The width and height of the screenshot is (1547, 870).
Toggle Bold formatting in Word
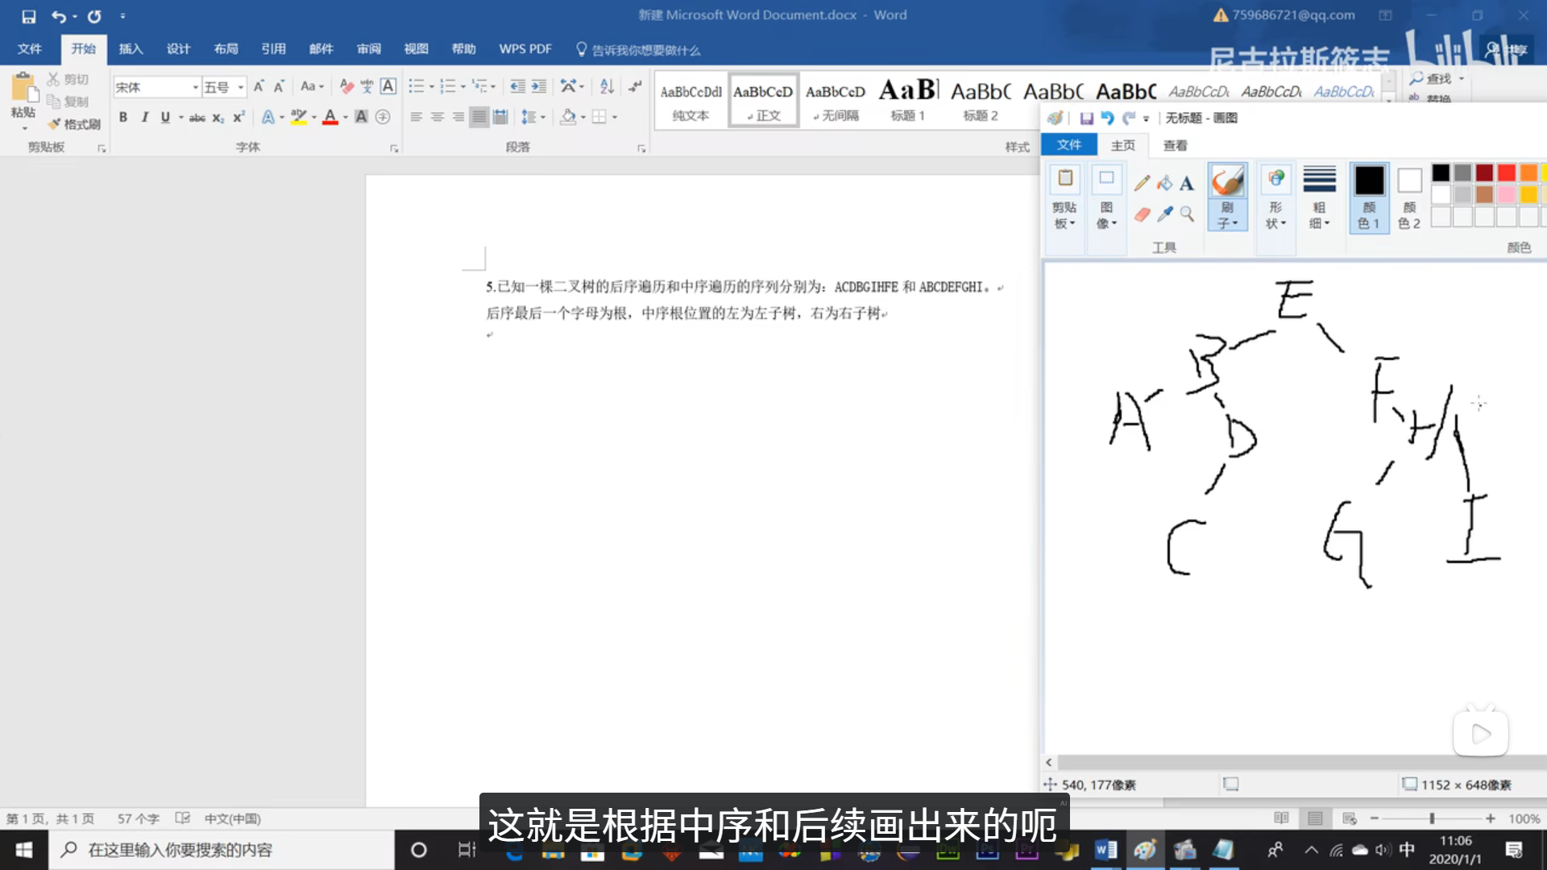tap(123, 118)
